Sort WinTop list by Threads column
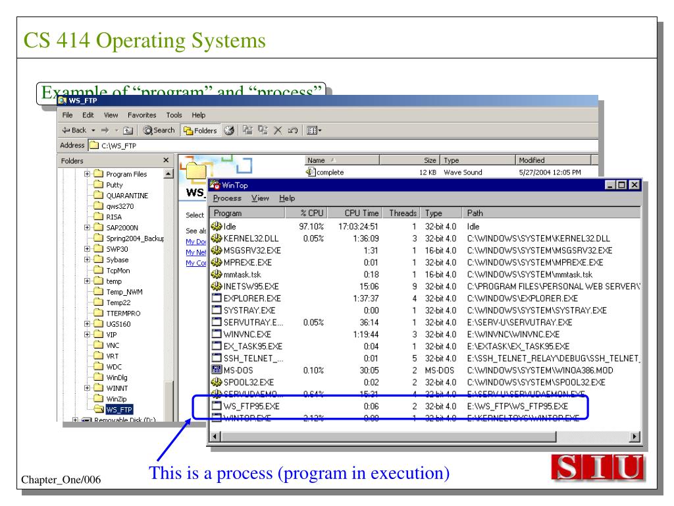 [x=402, y=213]
